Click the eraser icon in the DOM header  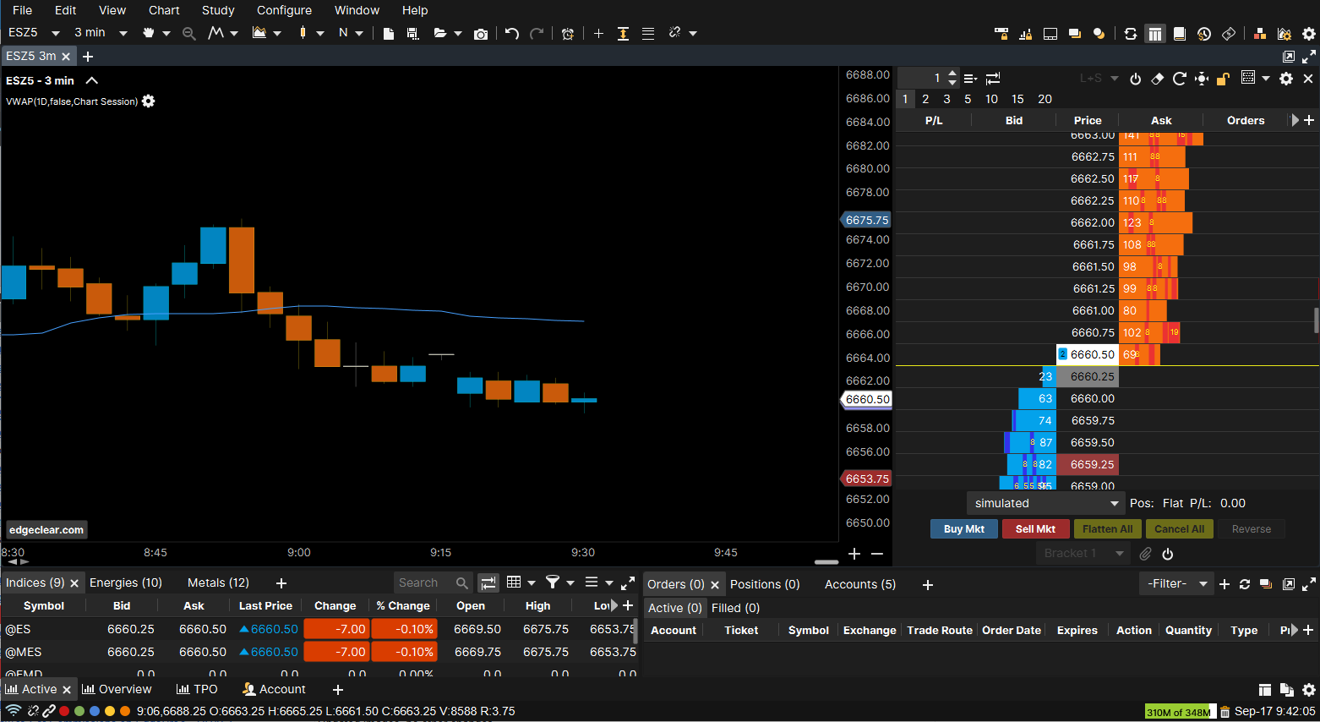1158,79
